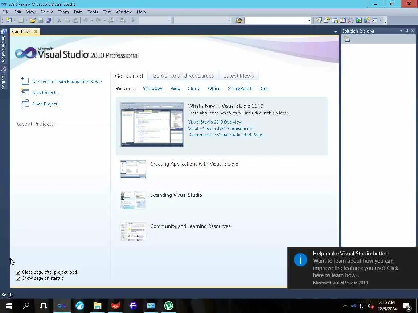Click the Command Window toolbar icon
Viewport: 418px width, 313px height.
[375, 20]
